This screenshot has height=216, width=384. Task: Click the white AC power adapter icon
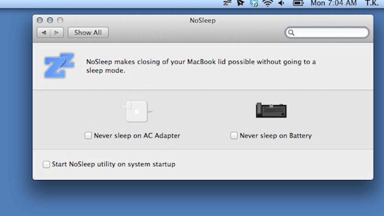[137, 111]
